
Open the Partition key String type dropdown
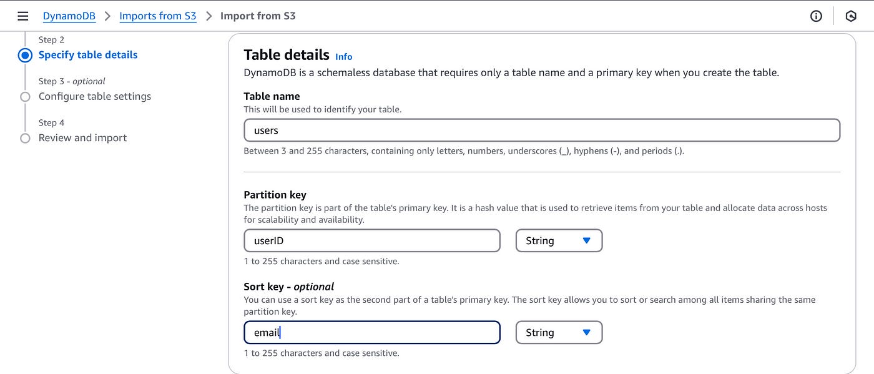pos(559,240)
